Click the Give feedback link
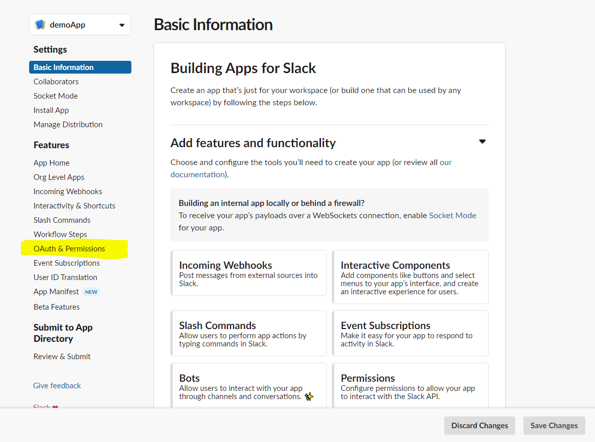Screen dimensions: 595x442 (57, 386)
